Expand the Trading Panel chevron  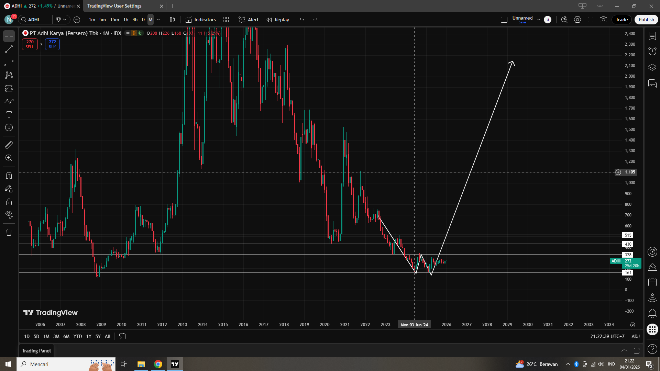tap(624, 351)
